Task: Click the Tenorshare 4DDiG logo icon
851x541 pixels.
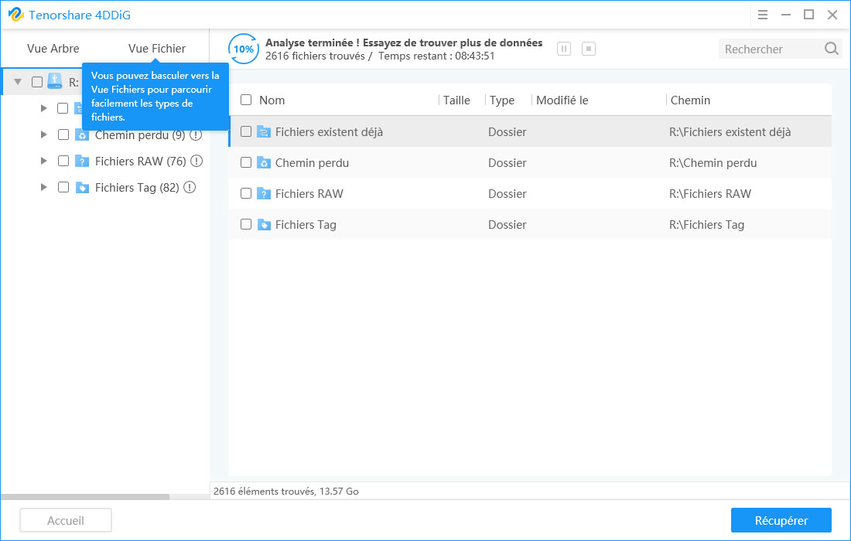Action: tap(15, 15)
